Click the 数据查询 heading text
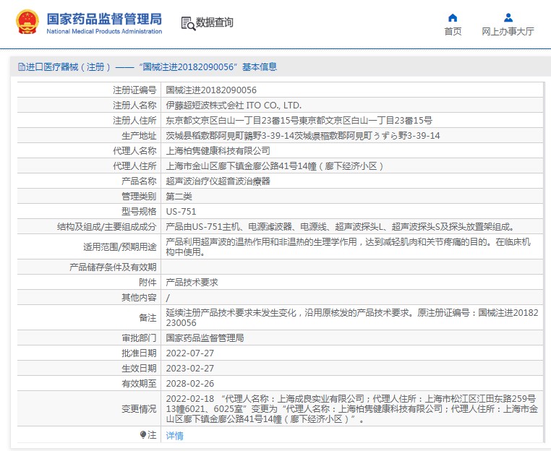This screenshot has height=451, width=551. point(215,23)
